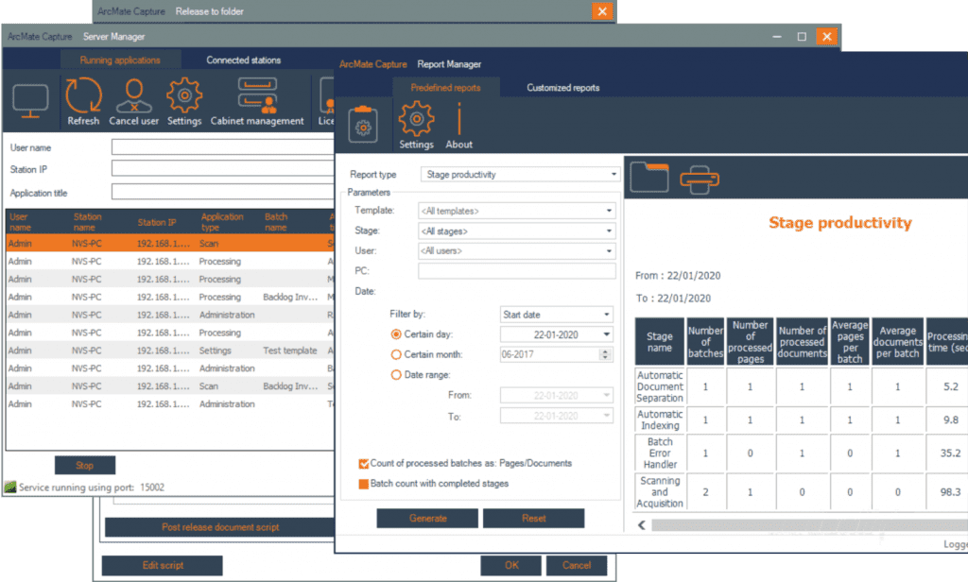Switch to Connected stations tab
The image size is (968, 582).
[244, 60]
